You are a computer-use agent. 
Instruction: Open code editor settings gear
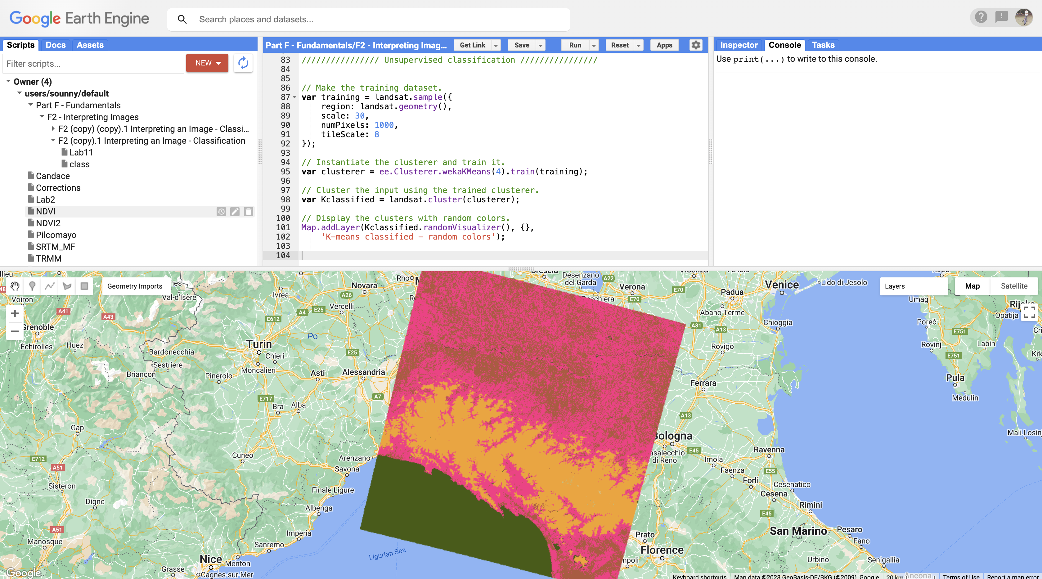[x=696, y=45]
